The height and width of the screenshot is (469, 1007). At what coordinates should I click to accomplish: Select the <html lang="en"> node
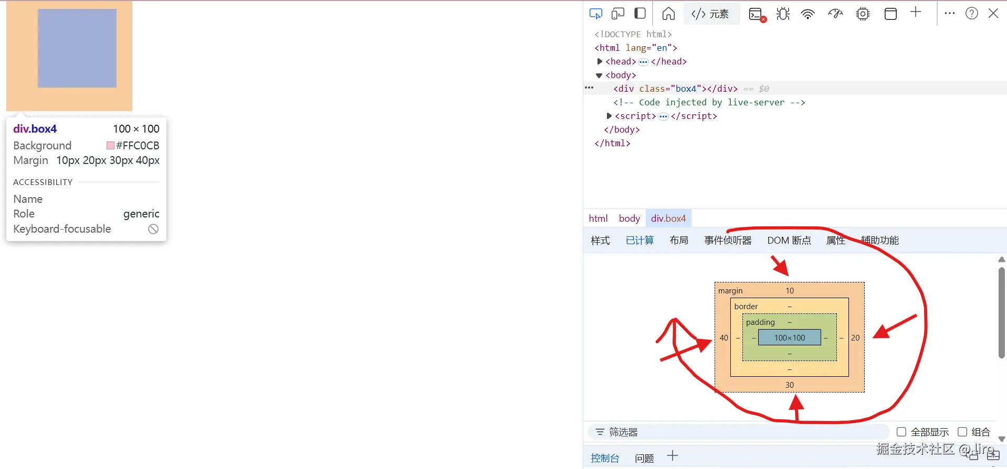(x=636, y=48)
